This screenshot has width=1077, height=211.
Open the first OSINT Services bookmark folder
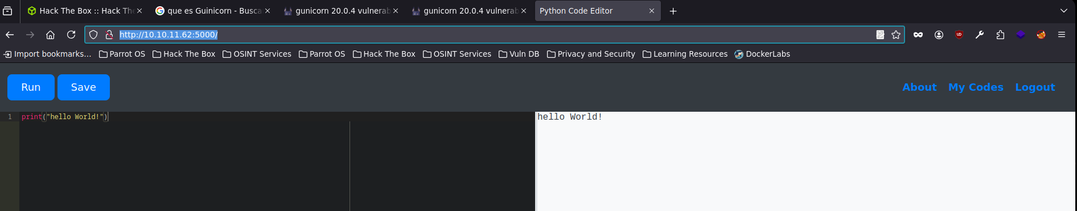[257, 54]
